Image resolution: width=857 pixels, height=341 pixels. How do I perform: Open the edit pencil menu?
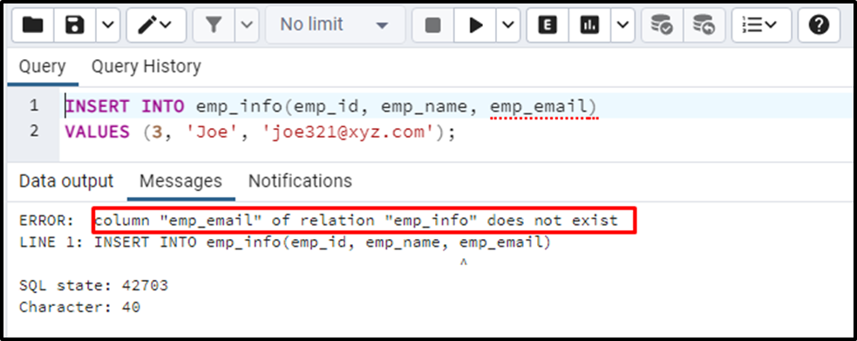point(156,25)
